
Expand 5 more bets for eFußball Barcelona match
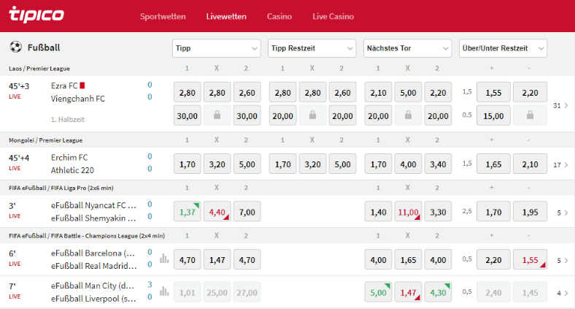(563, 261)
